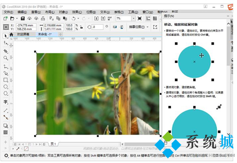Click the Home welcome screen icon

[x=11, y=34]
